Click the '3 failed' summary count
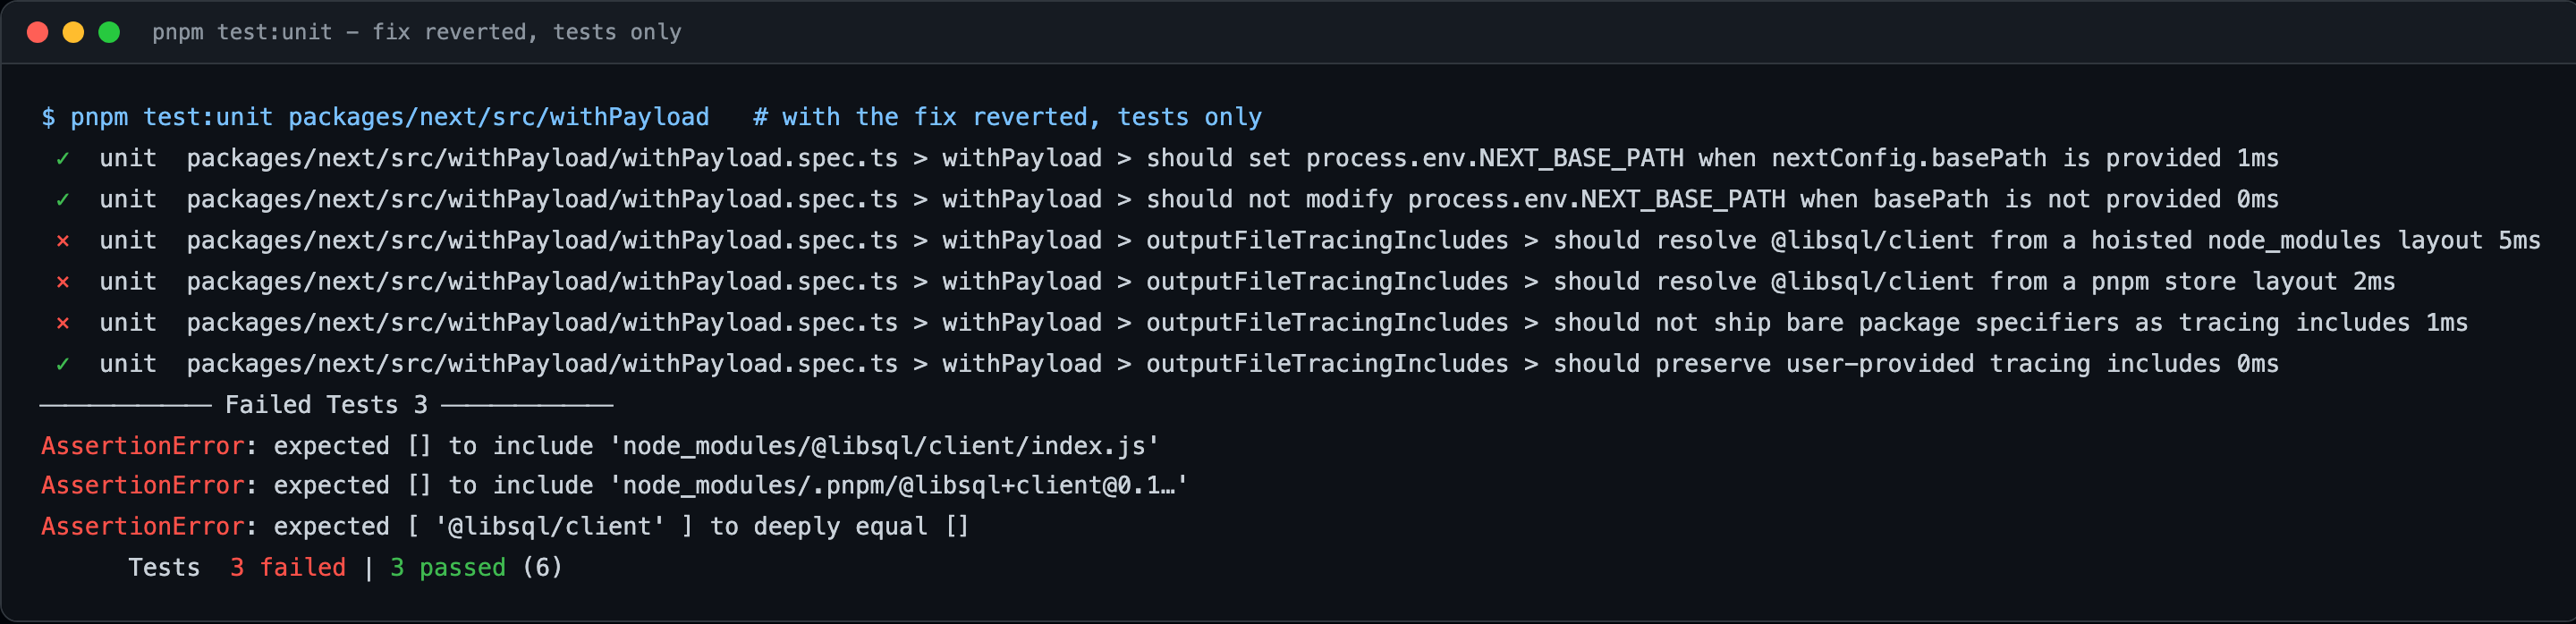Image resolution: width=2576 pixels, height=624 pixels. coord(288,567)
